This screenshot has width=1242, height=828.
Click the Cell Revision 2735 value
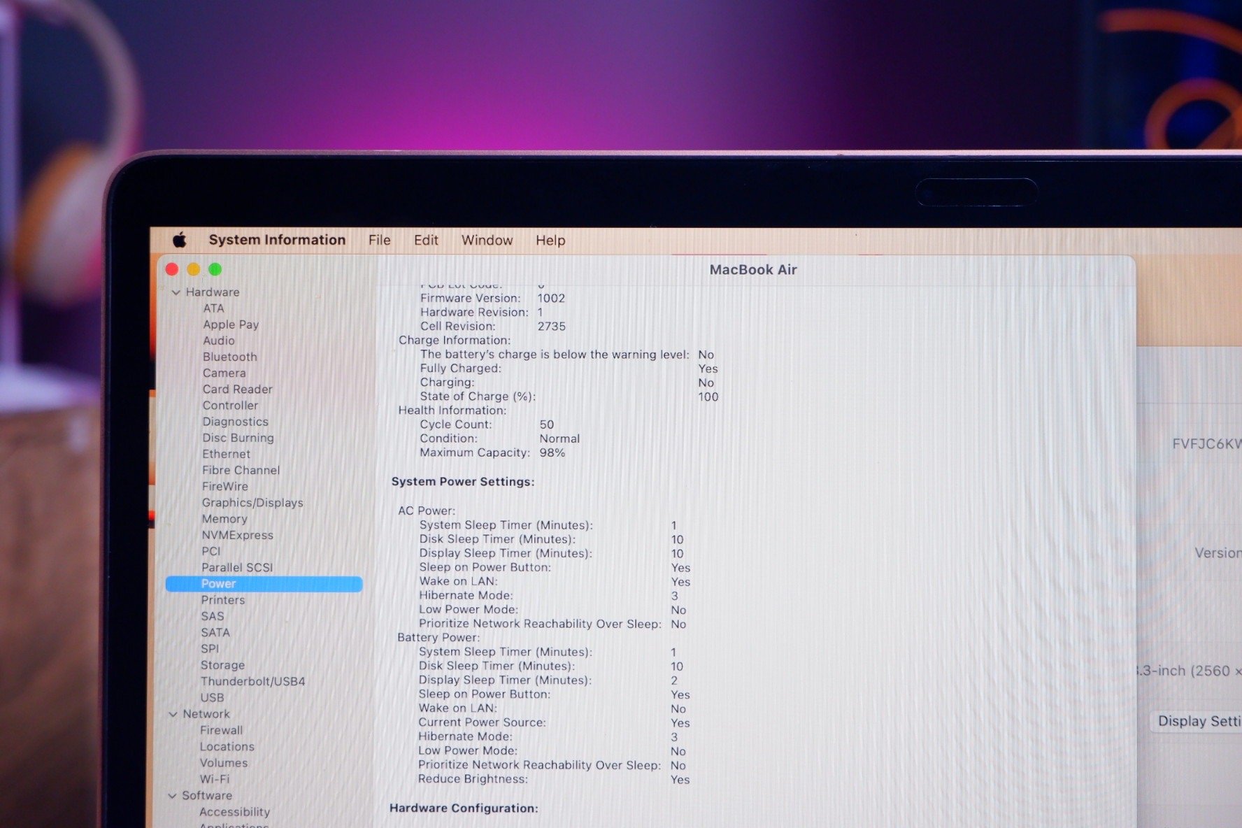(552, 327)
